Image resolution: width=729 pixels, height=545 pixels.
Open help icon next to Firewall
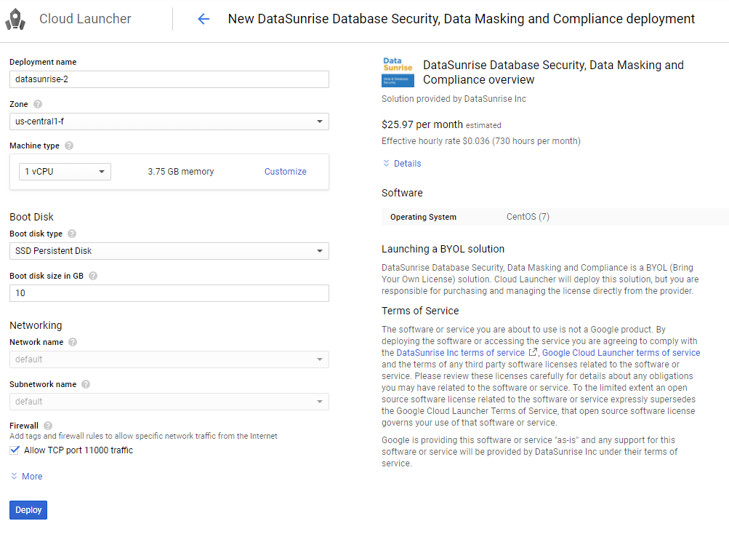(x=48, y=426)
